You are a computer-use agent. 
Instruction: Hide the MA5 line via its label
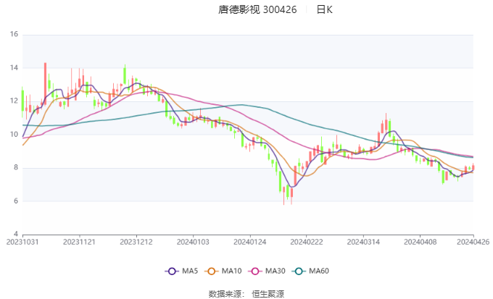190,271
